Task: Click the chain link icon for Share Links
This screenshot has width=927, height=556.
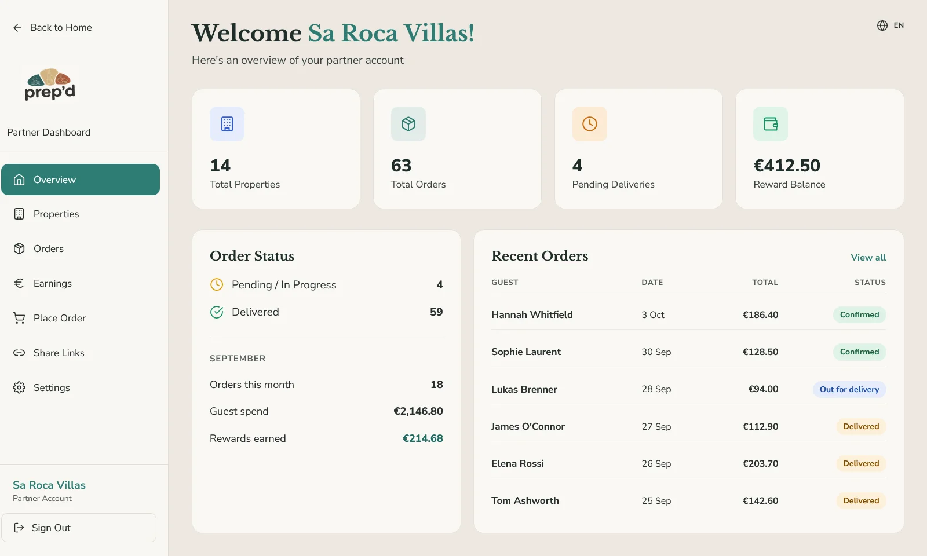Action: [19, 353]
